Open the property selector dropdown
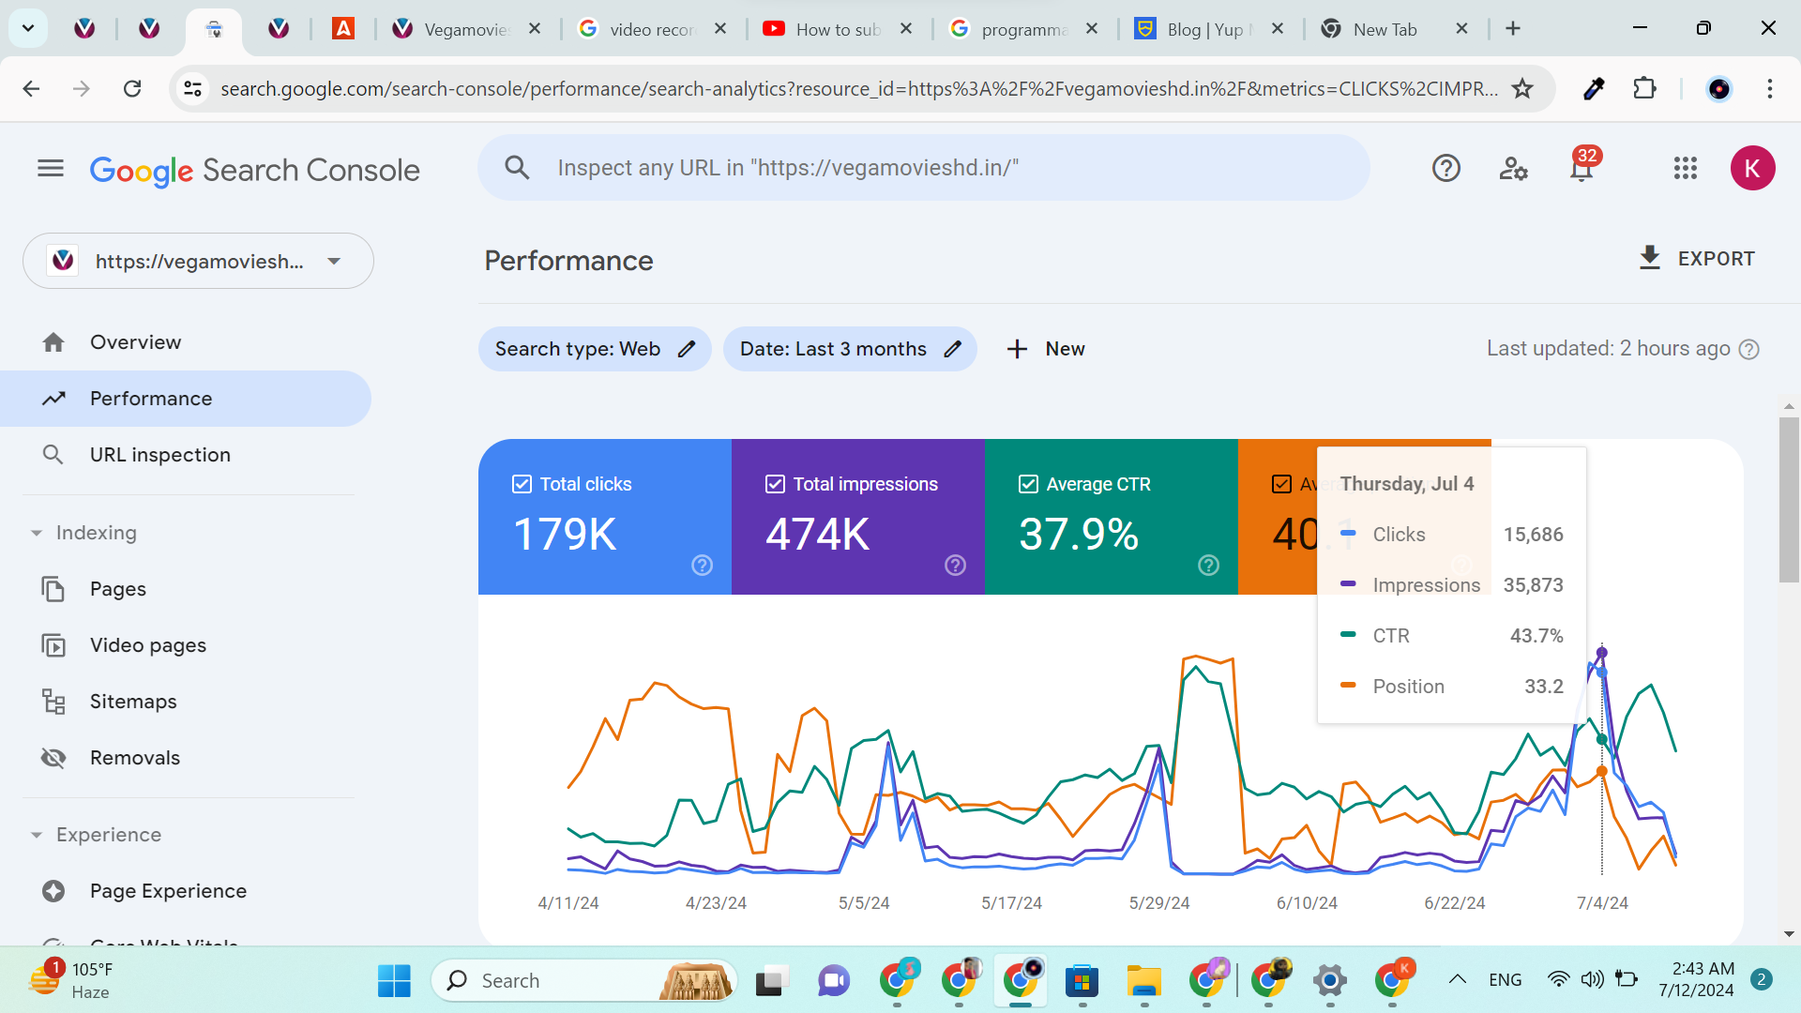This screenshot has height=1013, width=1801. [x=334, y=262]
